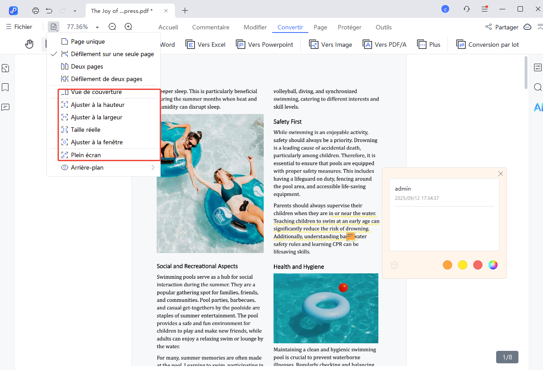Click the print icon in title bar
The height and width of the screenshot is (370, 543).
pos(36,10)
